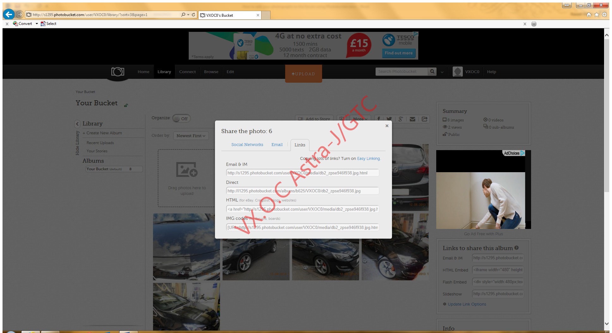Click Update Link Options
The image size is (612, 333).
point(467,304)
